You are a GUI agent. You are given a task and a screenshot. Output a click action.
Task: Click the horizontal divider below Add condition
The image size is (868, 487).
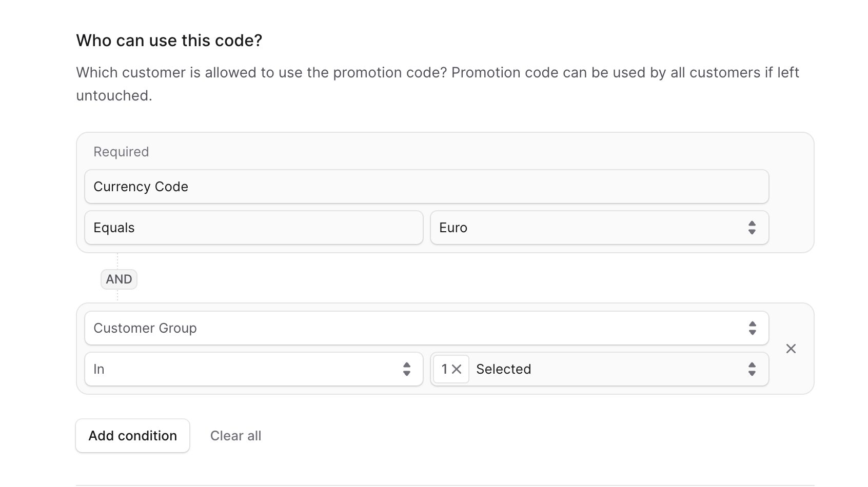point(445,485)
